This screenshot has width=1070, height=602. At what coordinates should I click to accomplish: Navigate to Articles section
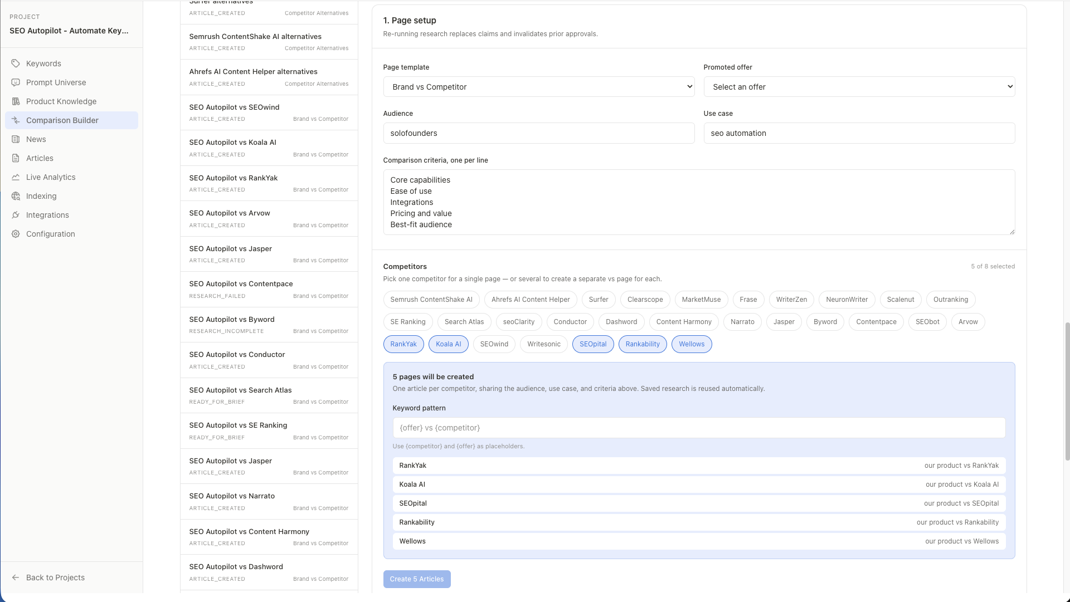click(x=71, y=158)
